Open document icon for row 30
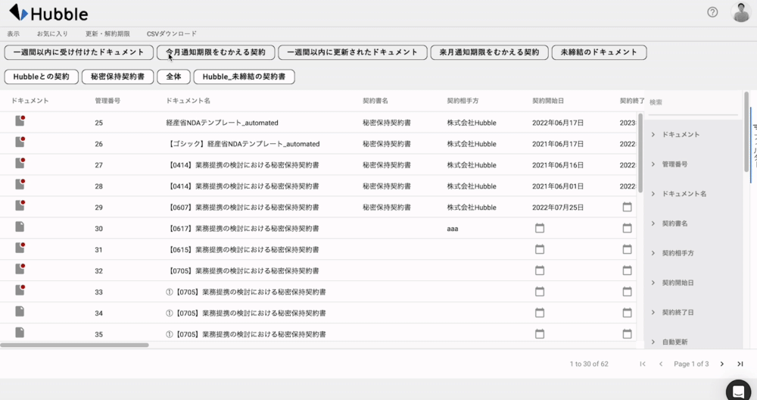 coord(20,227)
